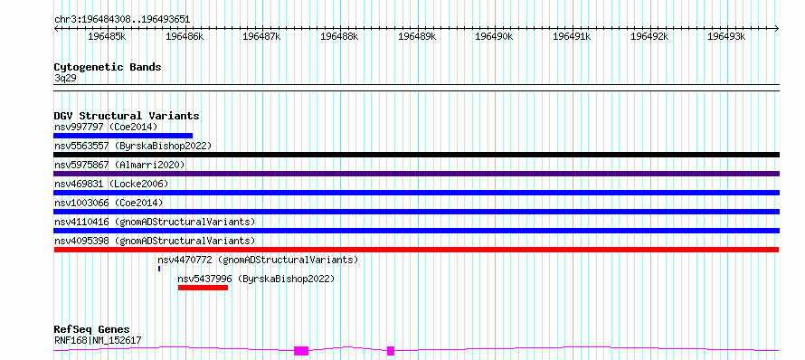Select the purple bar for nsv5975867
805x360 pixels.
[x=416, y=174]
